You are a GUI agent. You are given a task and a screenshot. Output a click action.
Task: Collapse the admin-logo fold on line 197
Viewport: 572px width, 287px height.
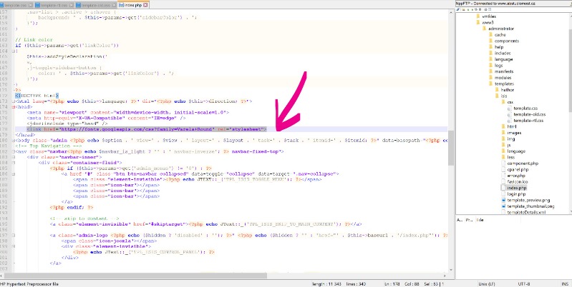click(14, 236)
